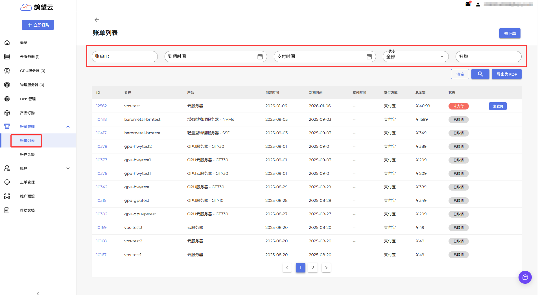Click the 账单ID input field
The height and width of the screenshot is (295, 538).
(124, 57)
